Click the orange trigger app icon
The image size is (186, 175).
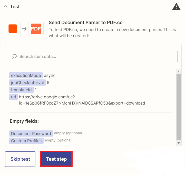coord(13,29)
